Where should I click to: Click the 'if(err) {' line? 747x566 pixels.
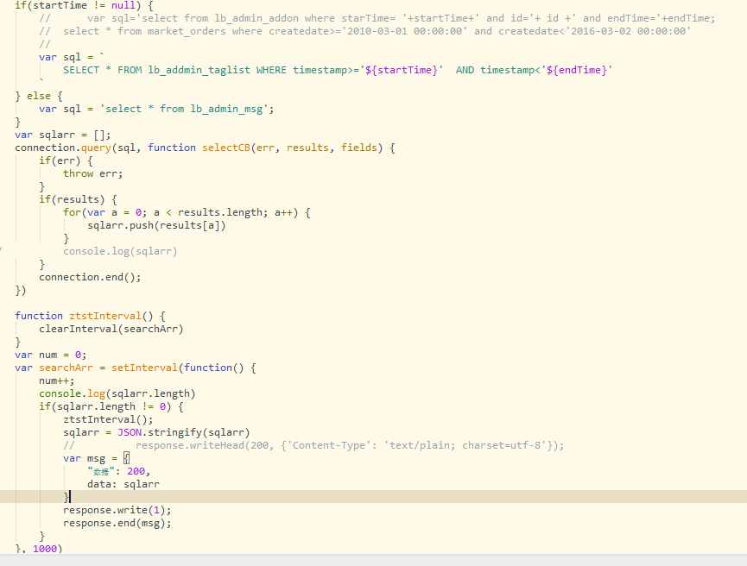(x=66, y=160)
